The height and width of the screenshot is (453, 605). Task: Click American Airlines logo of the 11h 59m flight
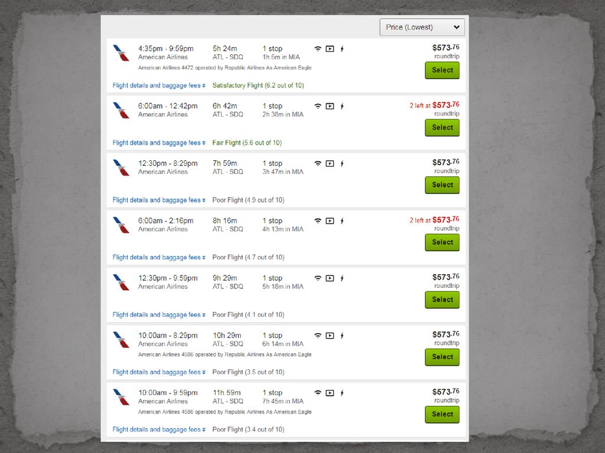coord(121,397)
